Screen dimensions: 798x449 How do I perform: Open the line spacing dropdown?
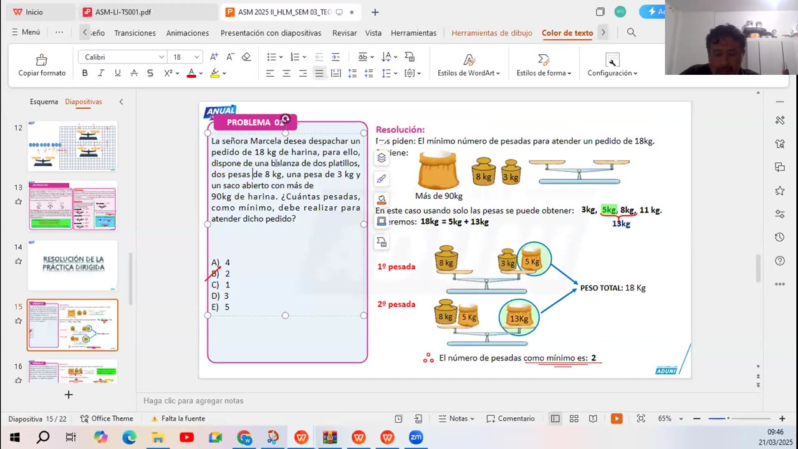click(x=395, y=73)
